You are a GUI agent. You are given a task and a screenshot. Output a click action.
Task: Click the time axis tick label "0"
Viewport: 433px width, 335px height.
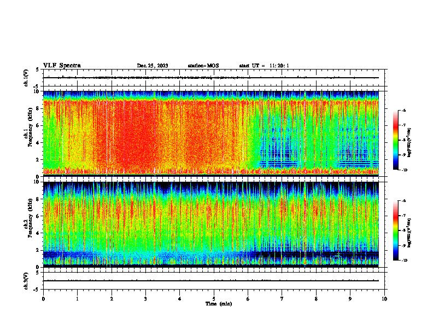pos(43,299)
